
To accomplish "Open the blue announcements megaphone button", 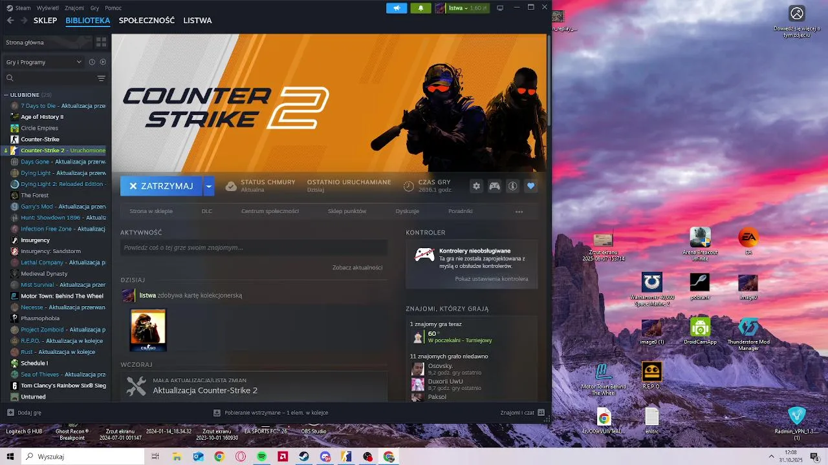I will [x=397, y=8].
